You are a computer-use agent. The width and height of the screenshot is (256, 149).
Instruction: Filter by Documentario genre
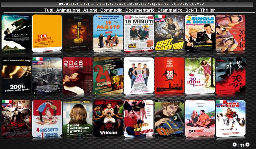pyautogui.click(x=140, y=10)
